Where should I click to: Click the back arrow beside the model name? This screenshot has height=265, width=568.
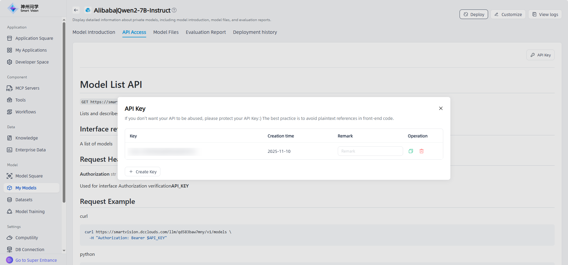[x=76, y=10]
